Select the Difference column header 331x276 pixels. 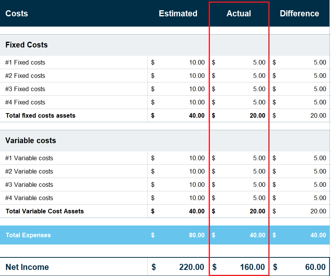(299, 14)
